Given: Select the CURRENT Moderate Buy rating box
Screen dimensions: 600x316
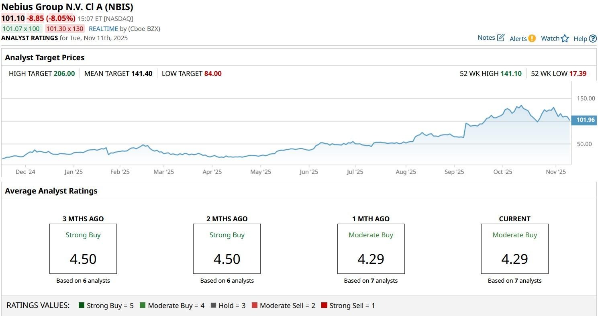Looking at the screenshot, I should (514, 249).
